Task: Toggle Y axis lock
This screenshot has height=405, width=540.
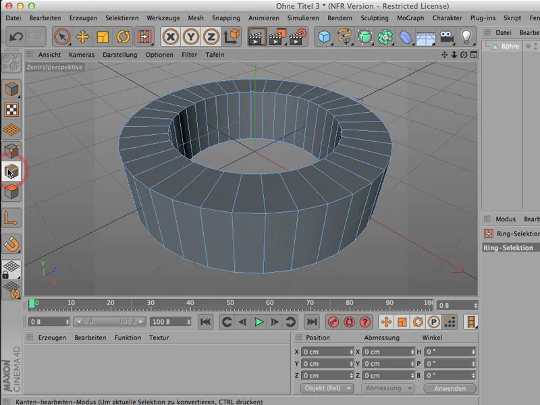Action: pos(191,36)
